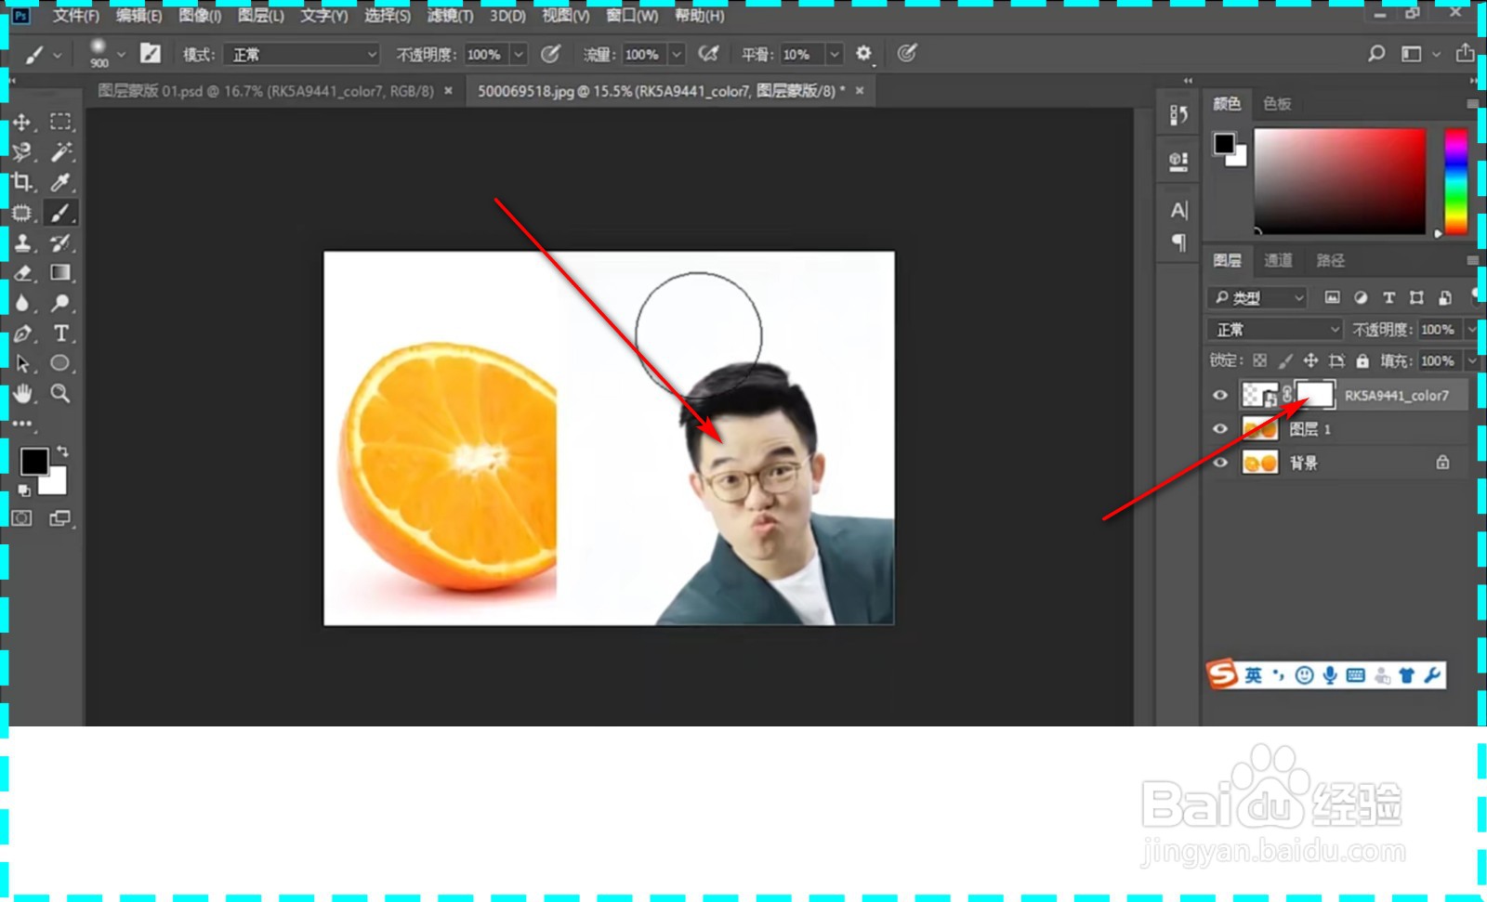Toggle pressure for opacity button
1487x902 pixels.
tap(551, 54)
